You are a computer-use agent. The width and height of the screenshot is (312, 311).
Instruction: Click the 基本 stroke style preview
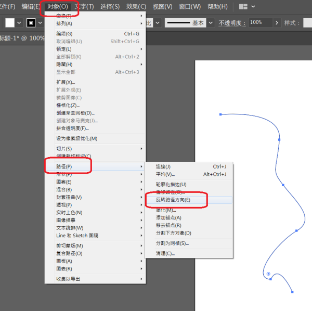pyautogui.click(x=186, y=23)
